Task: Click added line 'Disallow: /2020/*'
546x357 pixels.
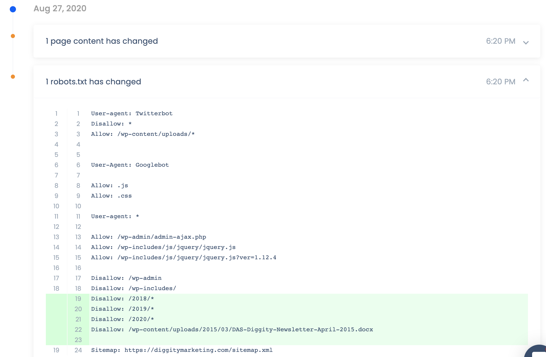Action: (x=123, y=319)
